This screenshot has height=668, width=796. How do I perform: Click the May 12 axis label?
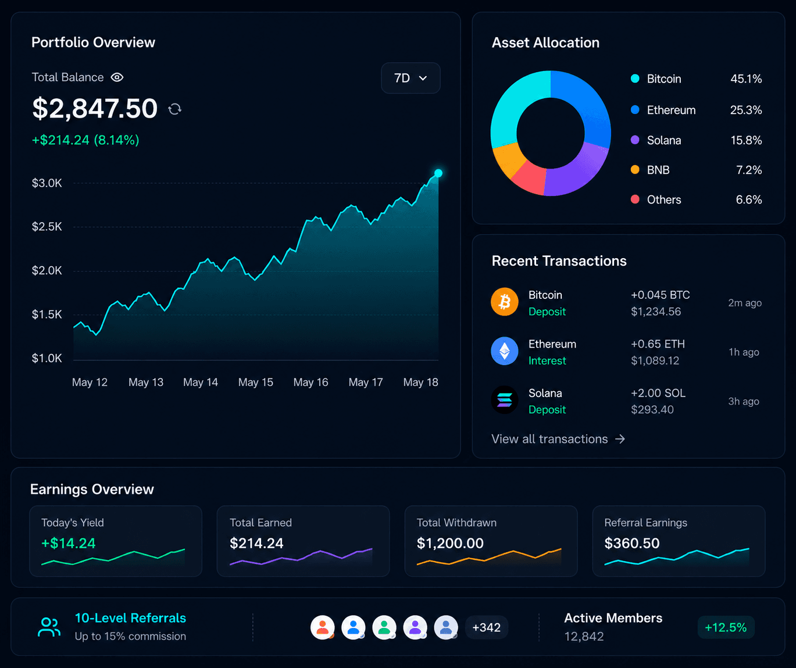[x=90, y=382]
